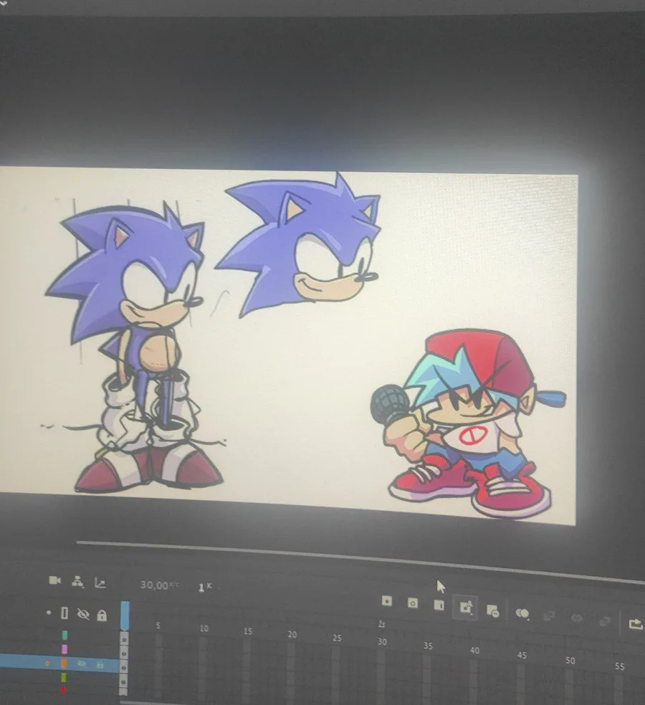The height and width of the screenshot is (705, 645).
Task: Hide the selected blue-highlighted layer via its eye
Action: 82,663
